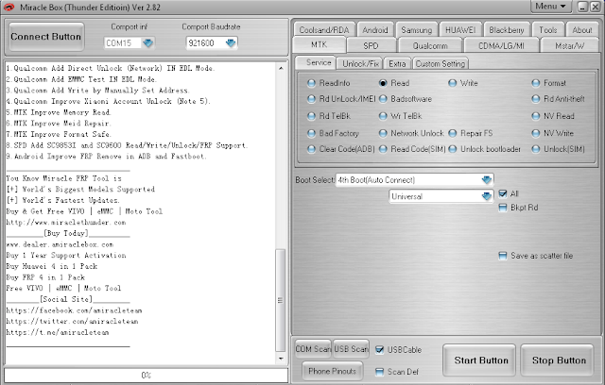
Task: Enable Save as scatter file checkbox
Action: 503,256
